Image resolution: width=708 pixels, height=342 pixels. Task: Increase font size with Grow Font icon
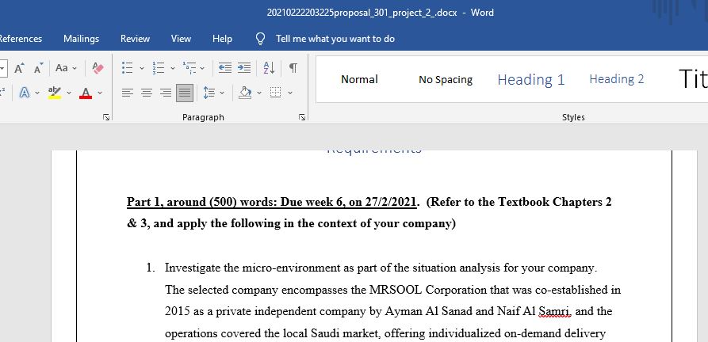point(18,68)
